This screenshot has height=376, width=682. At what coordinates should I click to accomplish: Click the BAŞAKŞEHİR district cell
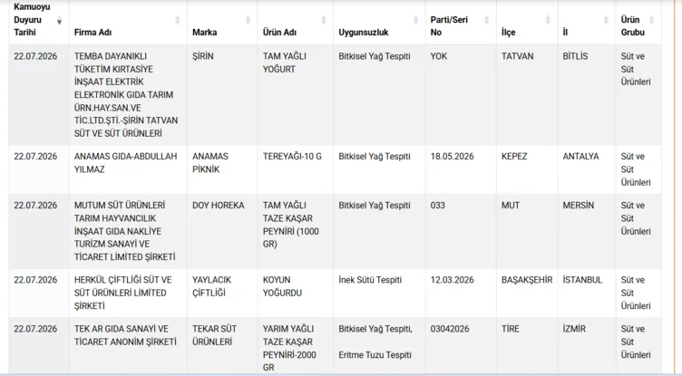click(x=527, y=293)
